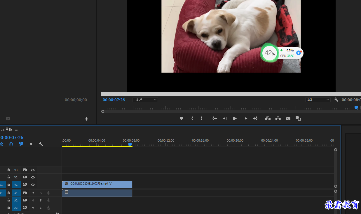
Task: Step back one frame
Action: 225,119
